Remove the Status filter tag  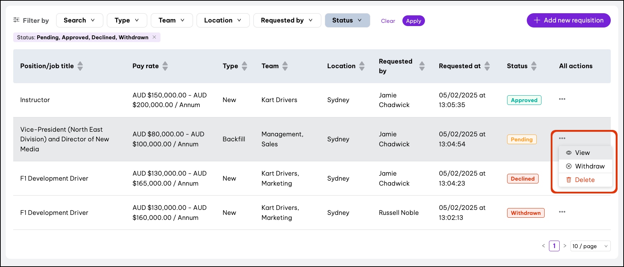pos(154,37)
